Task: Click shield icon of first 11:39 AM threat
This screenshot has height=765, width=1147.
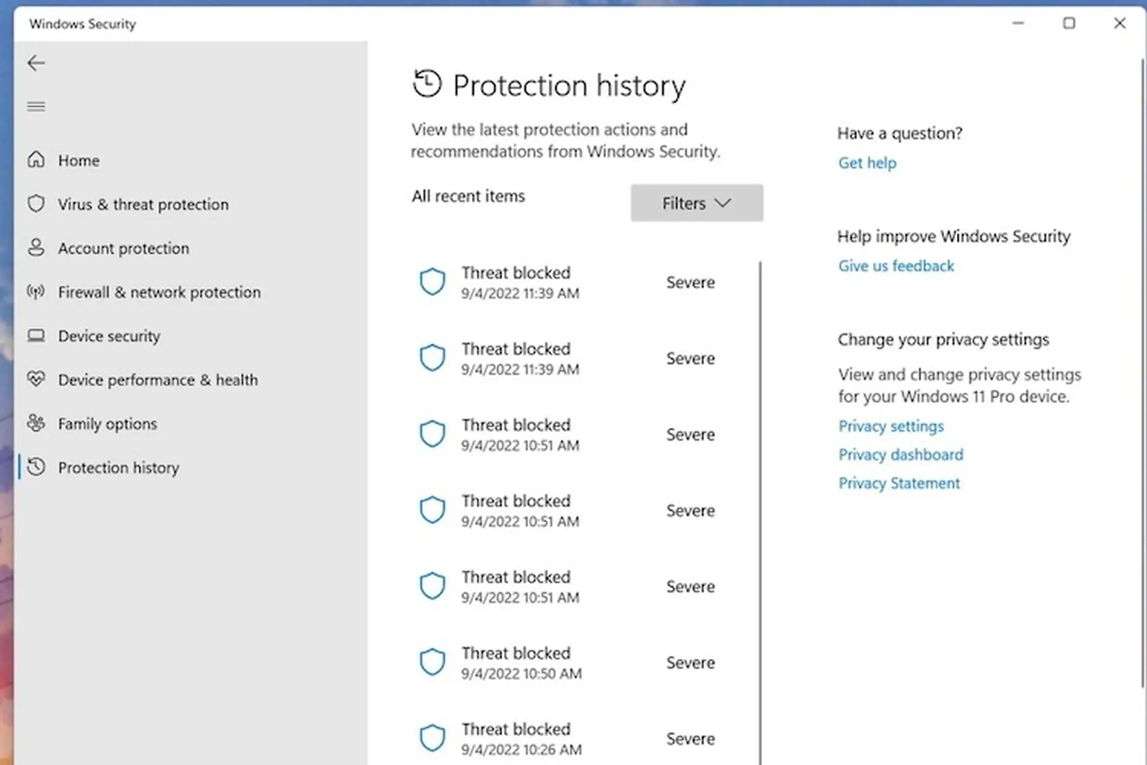Action: (x=432, y=281)
